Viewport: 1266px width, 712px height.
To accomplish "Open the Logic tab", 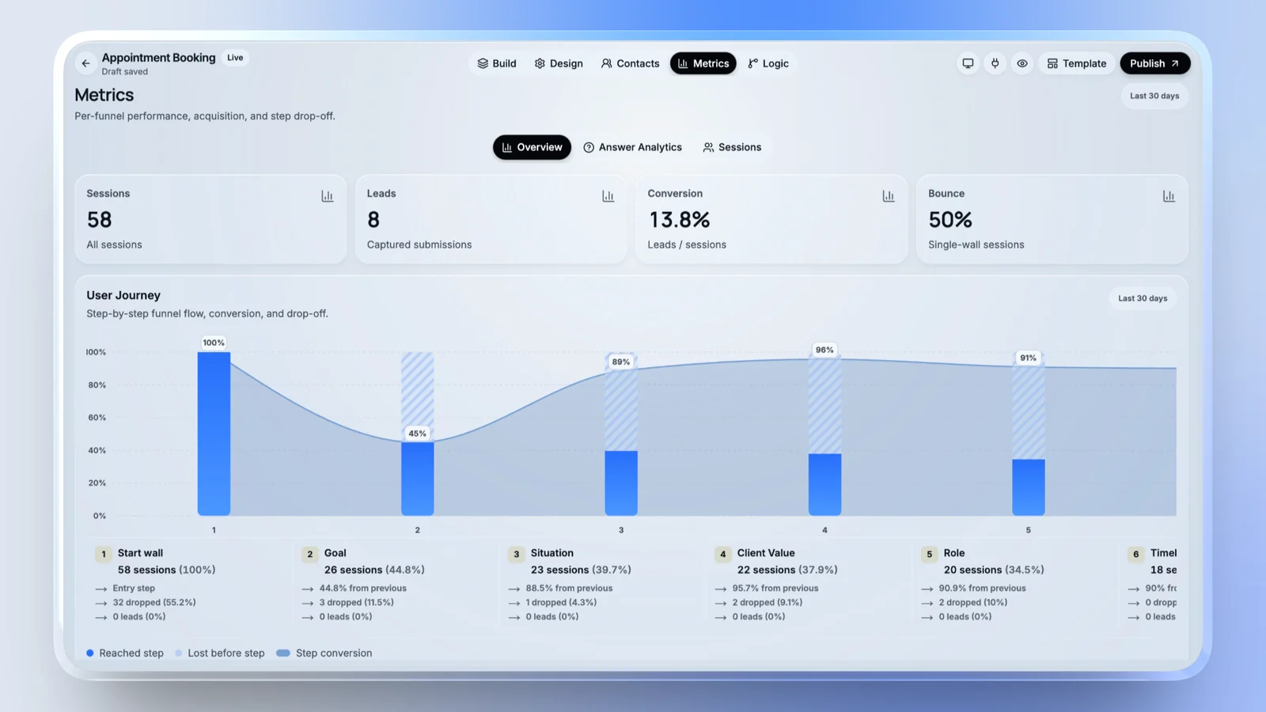I will tap(768, 63).
